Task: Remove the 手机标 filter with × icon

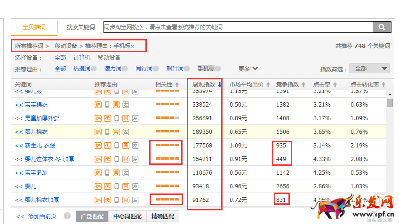Action: pyautogui.click(x=132, y=46)
